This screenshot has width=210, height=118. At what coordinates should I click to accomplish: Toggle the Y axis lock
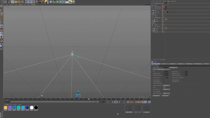30,2
